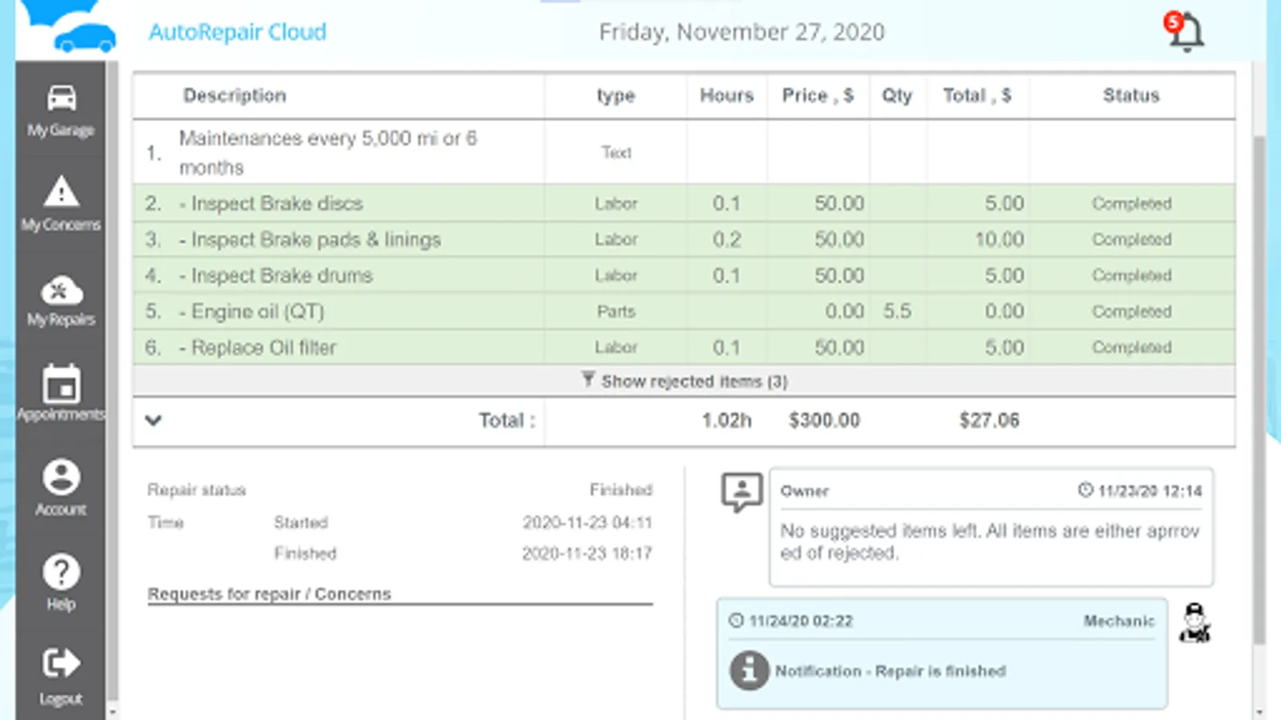This screenshot has height=720, width=1281.
Task: Click the Help question mark icon
Action: pos(61,573)
